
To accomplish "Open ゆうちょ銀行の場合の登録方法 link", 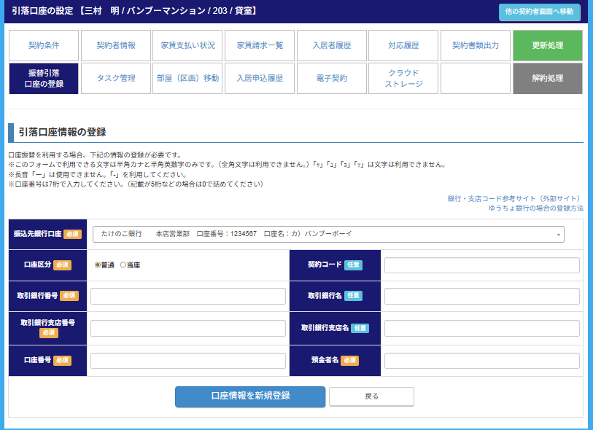I will (x=536, y=208).
